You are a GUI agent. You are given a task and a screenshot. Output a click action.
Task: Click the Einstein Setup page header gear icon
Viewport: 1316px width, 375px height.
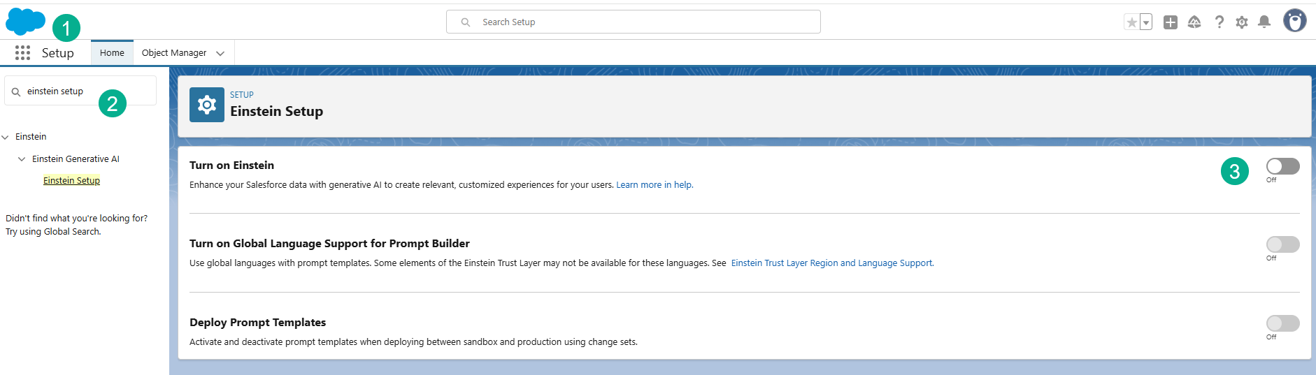(207, 105)
